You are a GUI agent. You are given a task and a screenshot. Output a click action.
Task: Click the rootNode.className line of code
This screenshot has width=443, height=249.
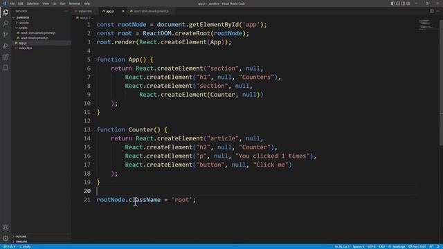tap(146, 200)
